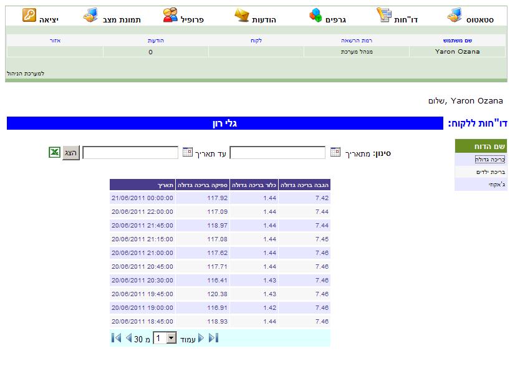515x371 pixels.
Task: Open the 'until date' calendar picker icon
Action: 188,152
